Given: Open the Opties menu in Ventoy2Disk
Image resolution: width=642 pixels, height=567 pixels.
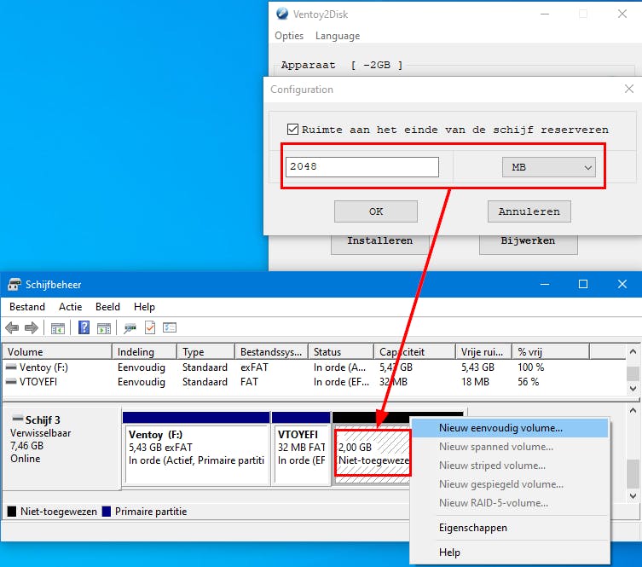Looking at the screenshot, I should 289,36.
